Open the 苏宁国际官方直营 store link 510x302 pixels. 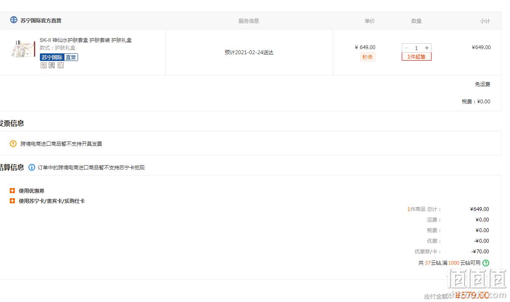[41, 21]
